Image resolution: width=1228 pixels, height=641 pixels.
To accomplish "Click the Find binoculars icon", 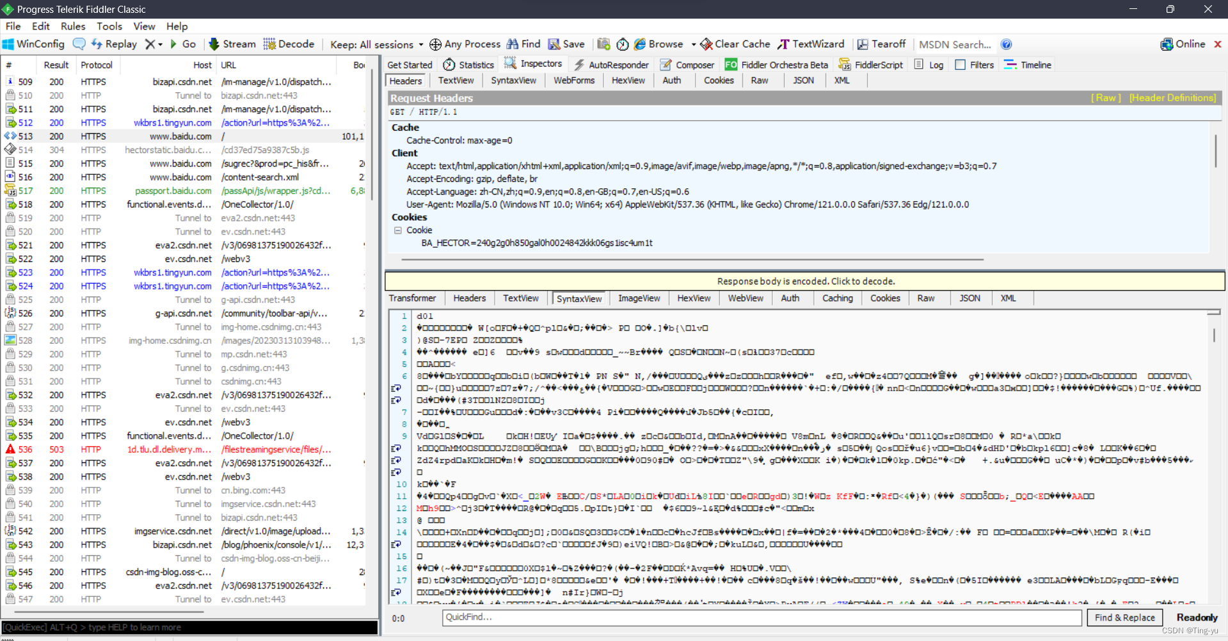I will coord(513,44).
